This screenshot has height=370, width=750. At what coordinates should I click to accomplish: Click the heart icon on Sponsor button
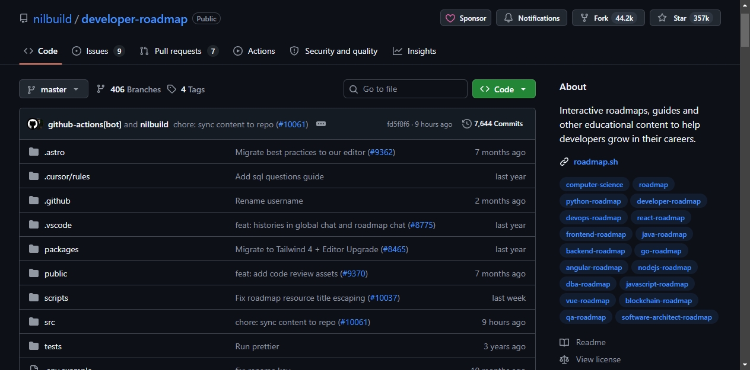[450, 18]
